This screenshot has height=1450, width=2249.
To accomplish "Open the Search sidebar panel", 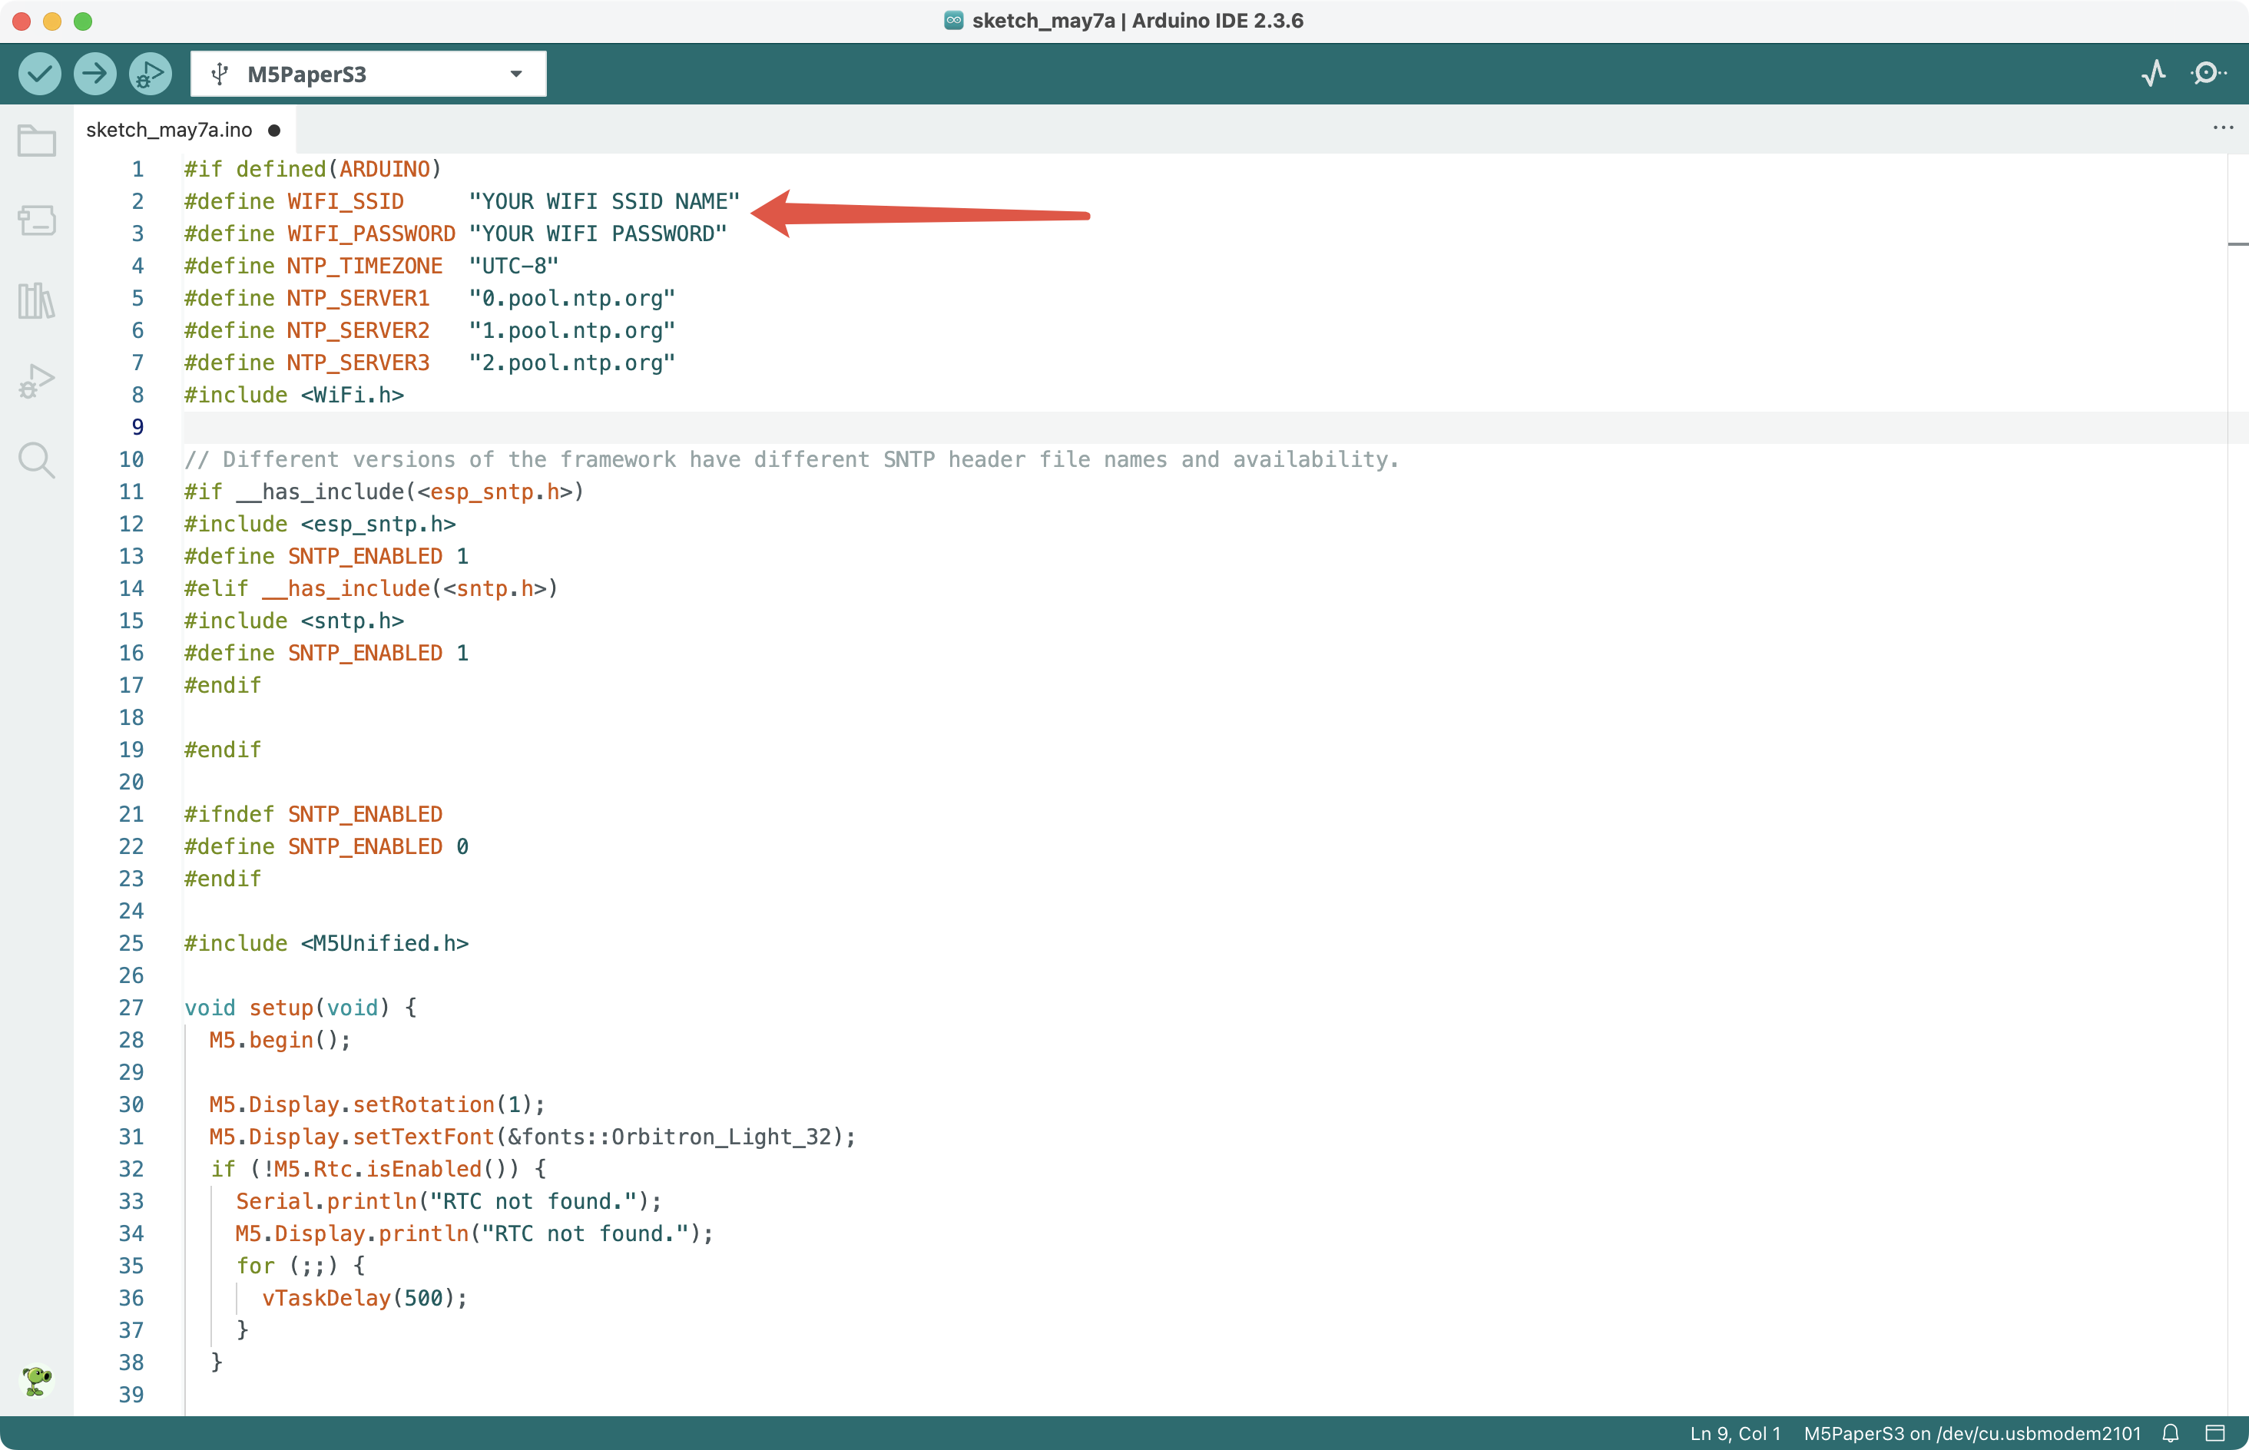I will (x=37, y=461).
